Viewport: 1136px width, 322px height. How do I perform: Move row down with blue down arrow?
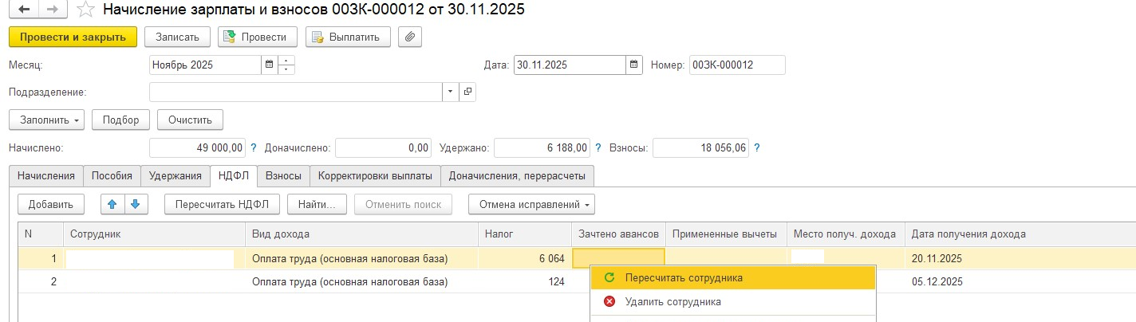tap(135, 204)
